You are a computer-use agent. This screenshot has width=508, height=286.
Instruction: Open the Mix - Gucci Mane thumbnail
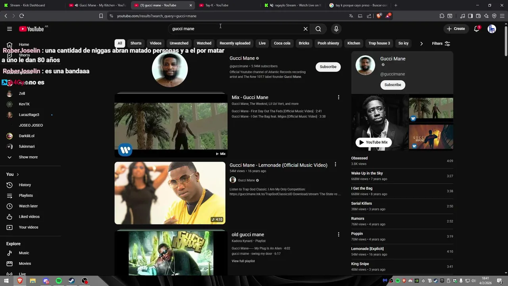[x=171, y=126]
